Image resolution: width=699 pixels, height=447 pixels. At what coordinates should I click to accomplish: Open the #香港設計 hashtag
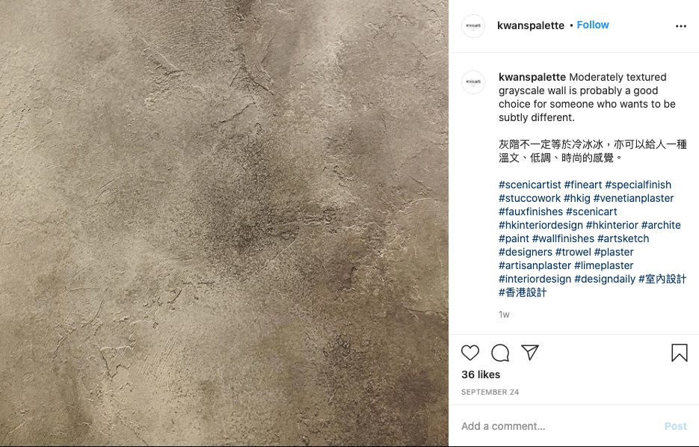click(x=523, y=292)
